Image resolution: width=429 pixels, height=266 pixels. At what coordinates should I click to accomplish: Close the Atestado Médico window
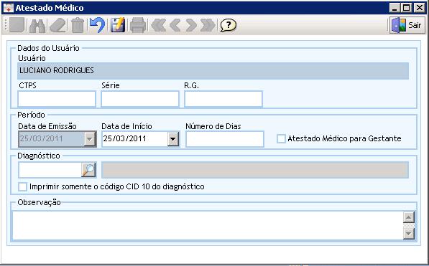pos(419,8)
